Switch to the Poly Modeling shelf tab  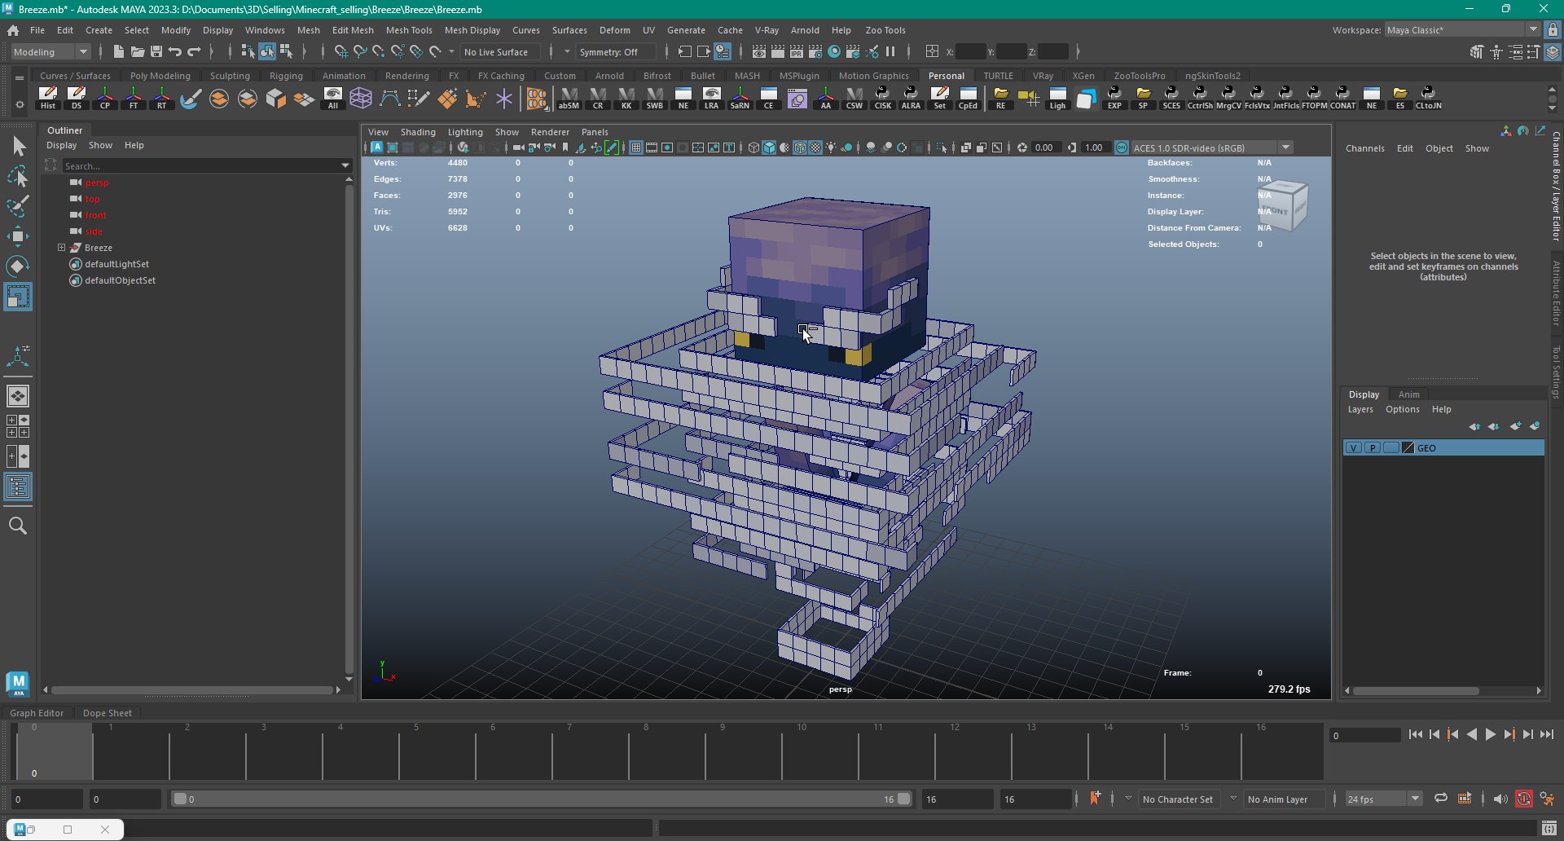tap(160, 76)
